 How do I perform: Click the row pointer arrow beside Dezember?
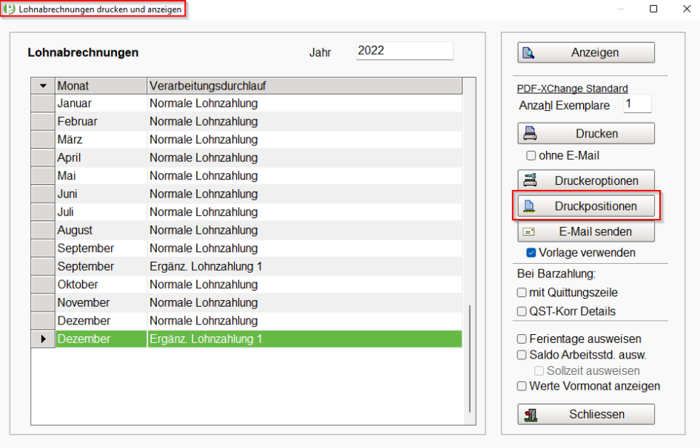click(43, 339)
